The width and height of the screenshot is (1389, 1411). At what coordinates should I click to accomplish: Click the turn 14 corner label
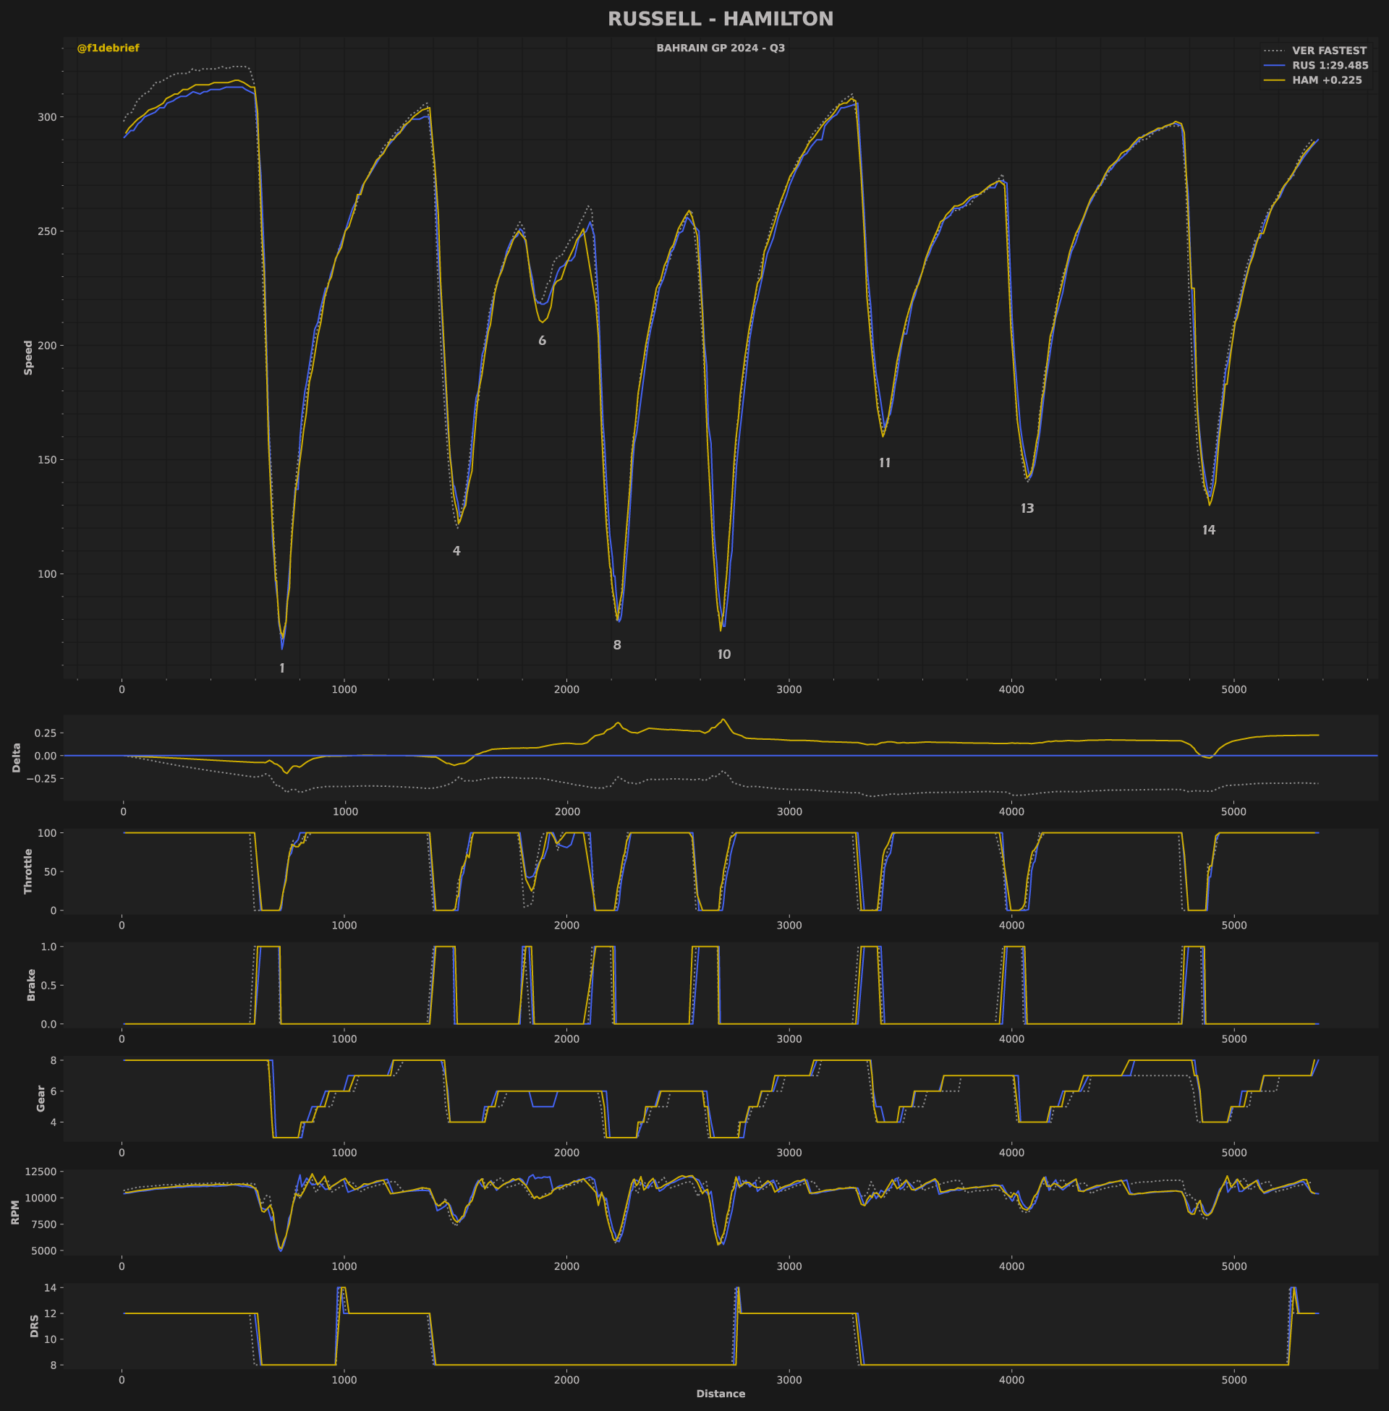coord(1209,530)
